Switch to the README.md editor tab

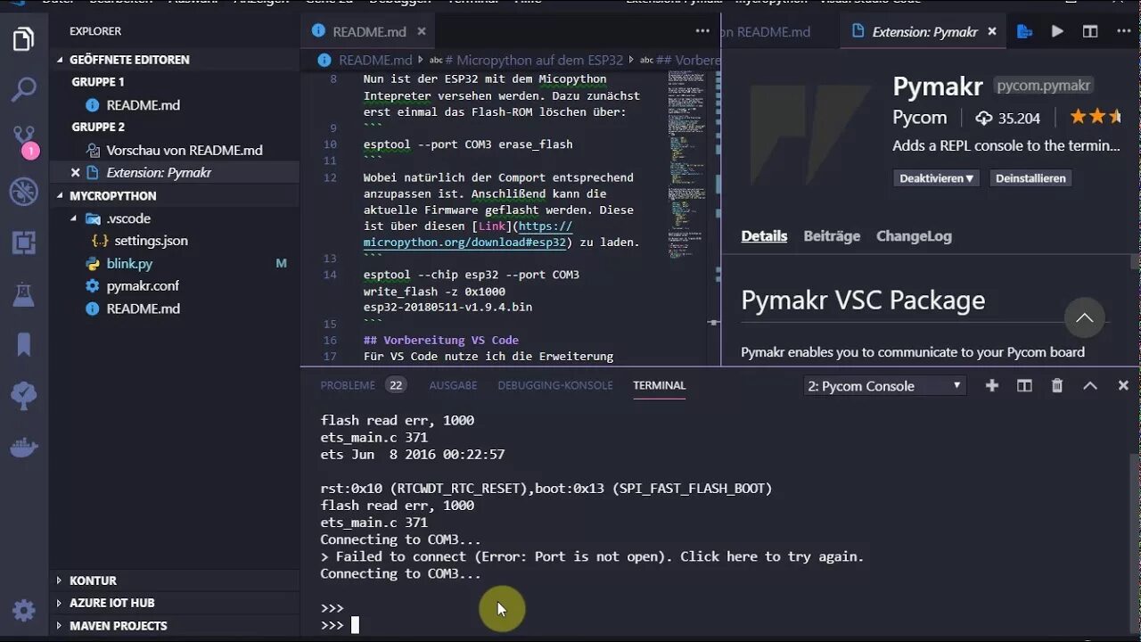369,31
